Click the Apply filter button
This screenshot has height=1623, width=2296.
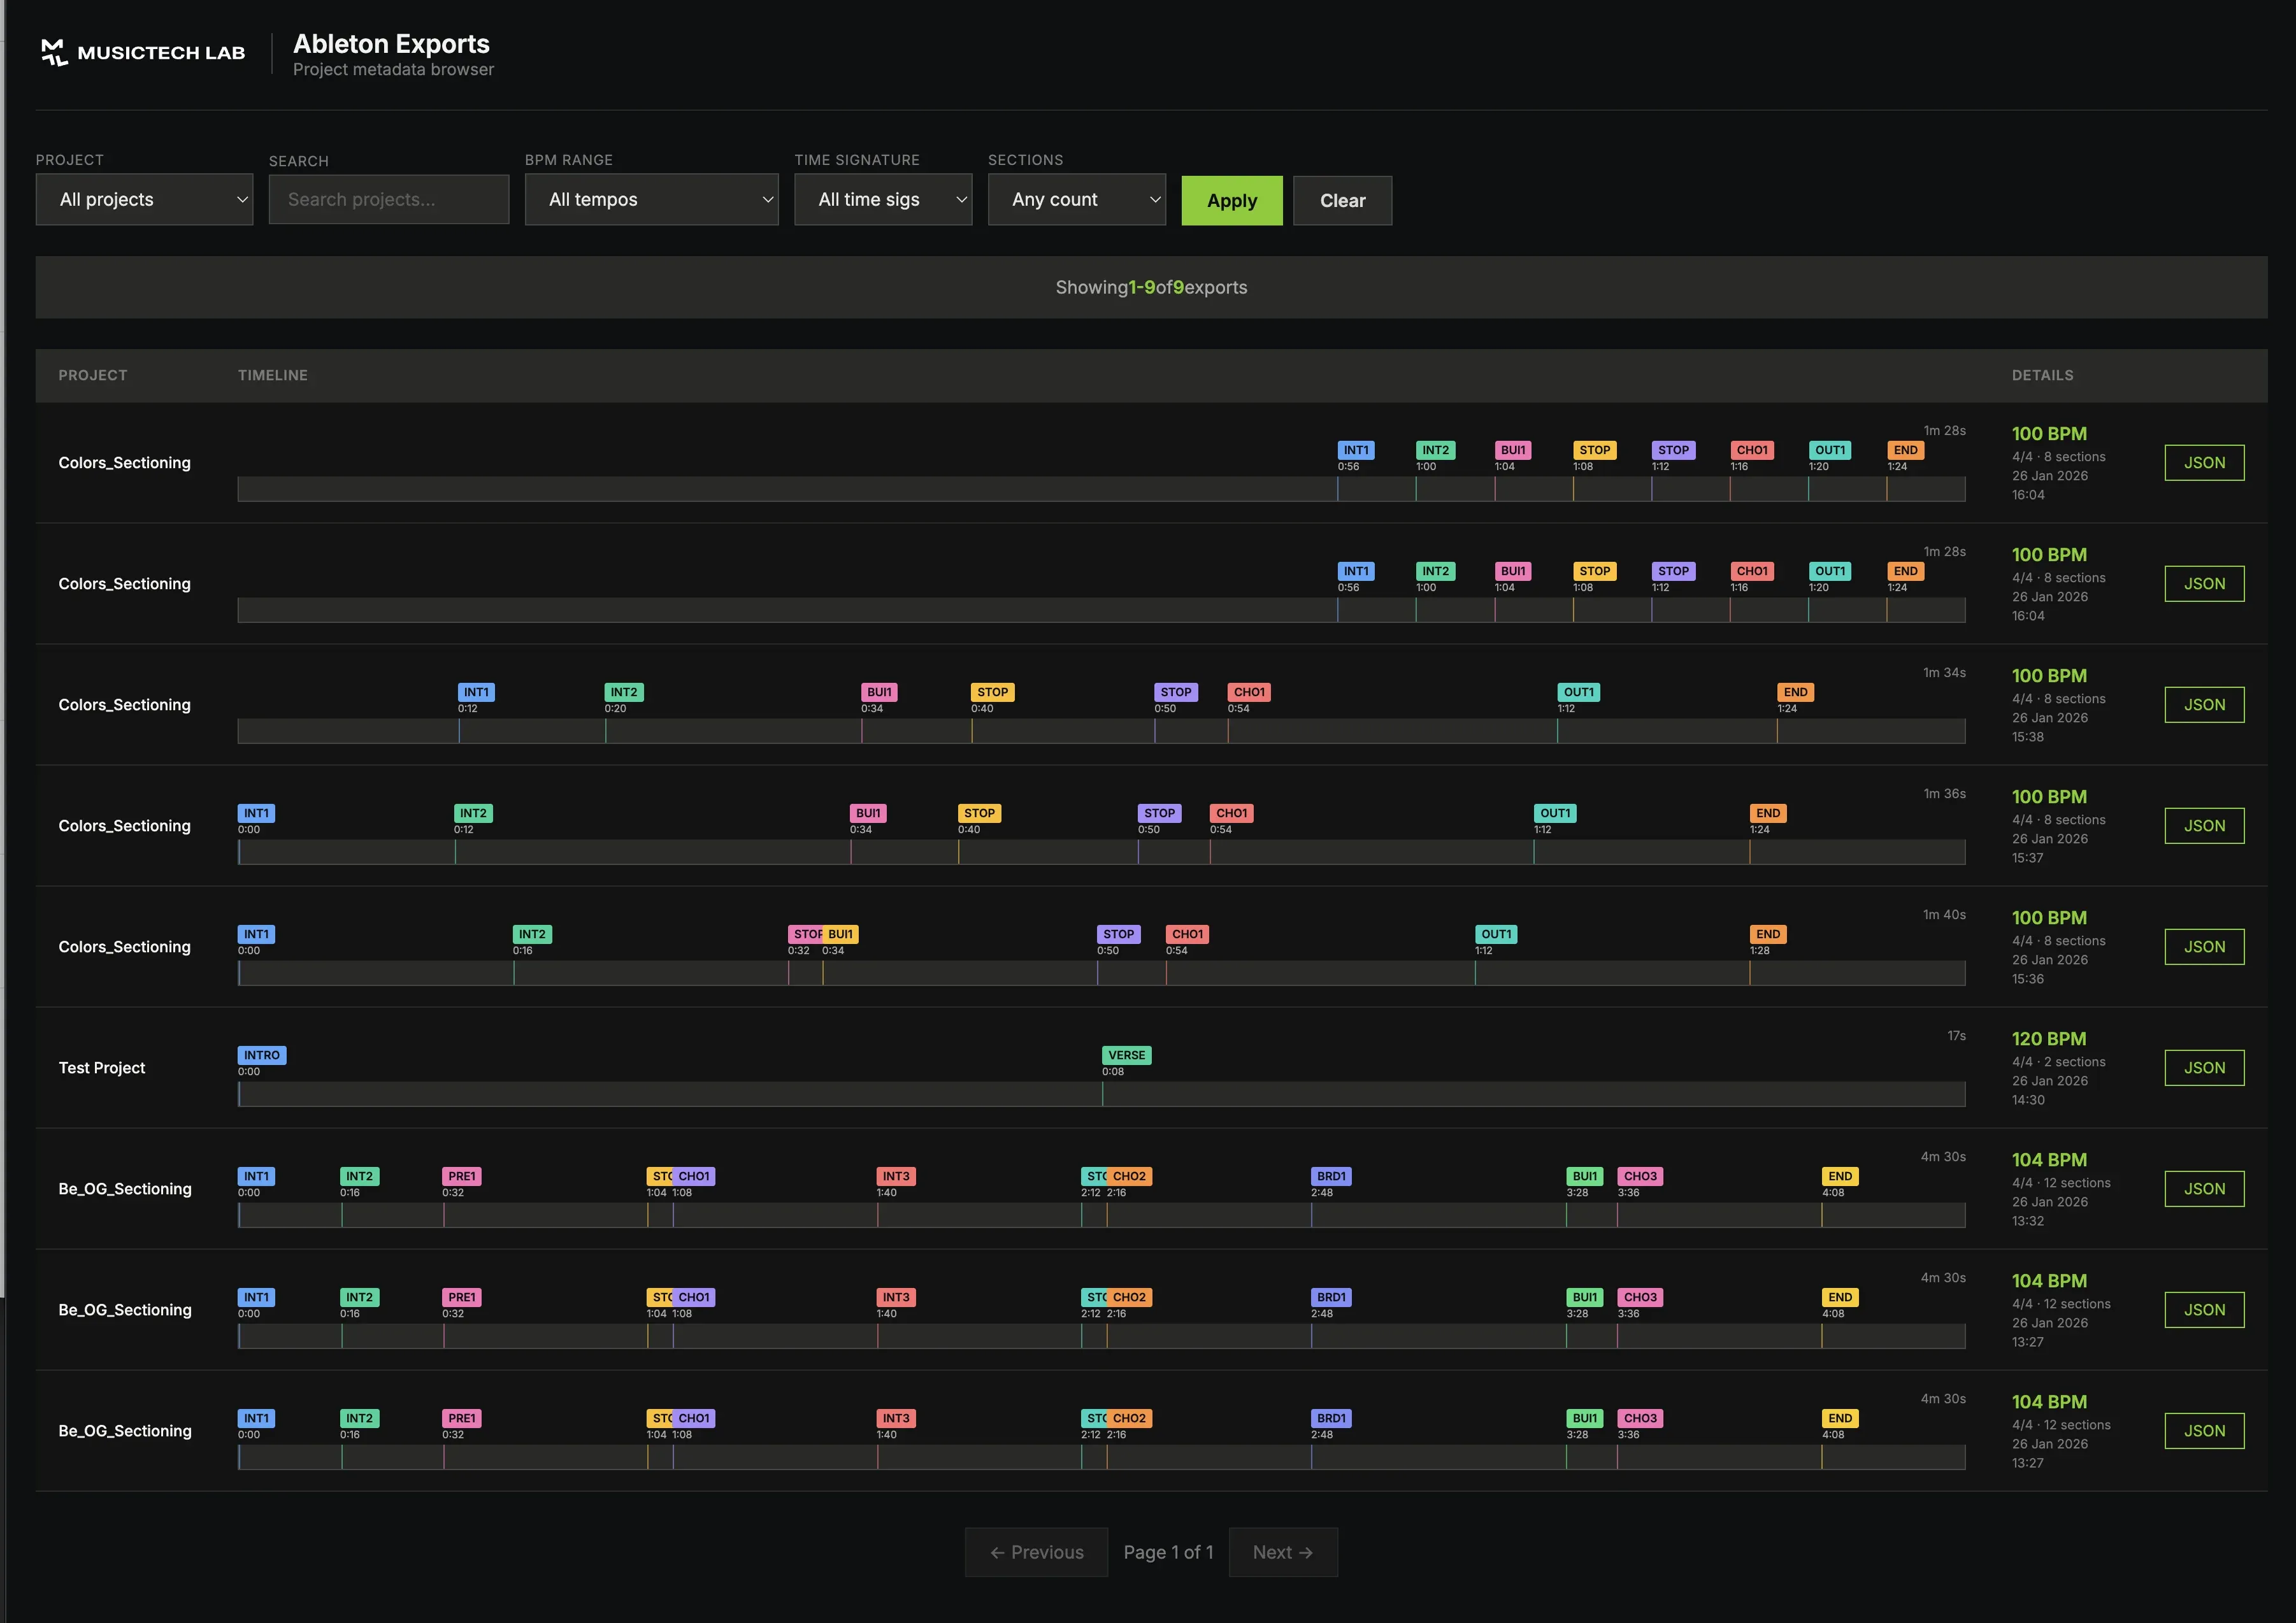click(x=1231, y=200)
